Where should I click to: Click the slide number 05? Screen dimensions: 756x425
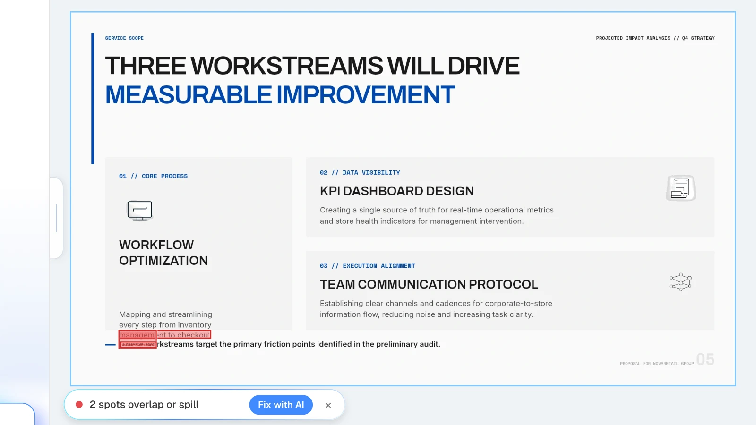click(705, 359)
